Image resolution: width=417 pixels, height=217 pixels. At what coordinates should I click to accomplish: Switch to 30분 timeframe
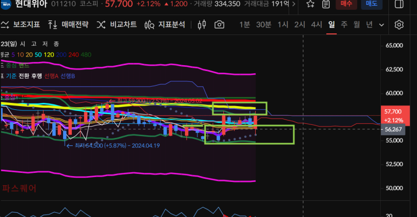click(x=263, y=25)
